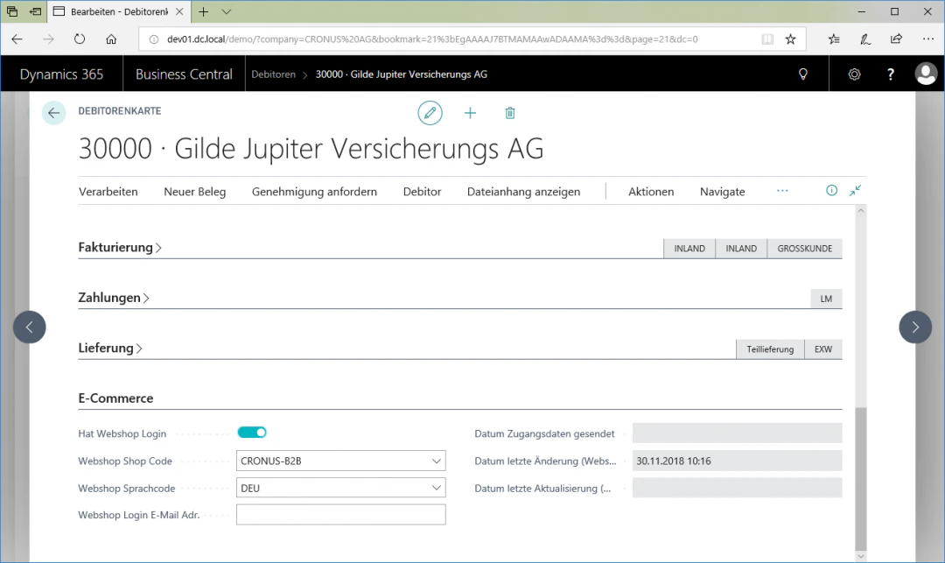This screenshot has height=563, width=945.
Task: Click the trash can delete icon
Action: [510, 113]
